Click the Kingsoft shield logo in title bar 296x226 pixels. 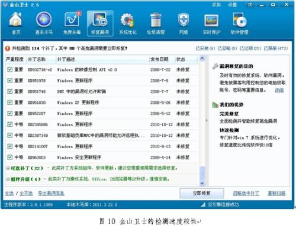point(5,5)
